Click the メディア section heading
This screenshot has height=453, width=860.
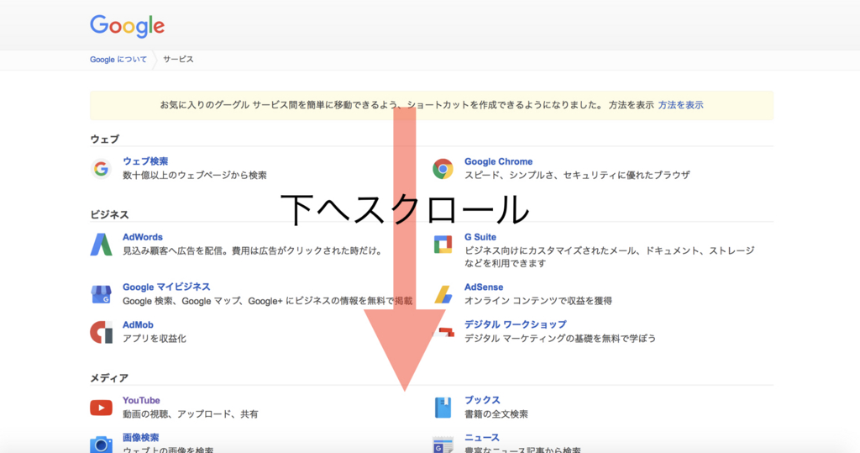(109, 378)
